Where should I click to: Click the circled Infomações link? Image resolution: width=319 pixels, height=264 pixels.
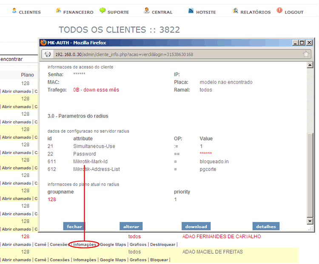[84, 244]
